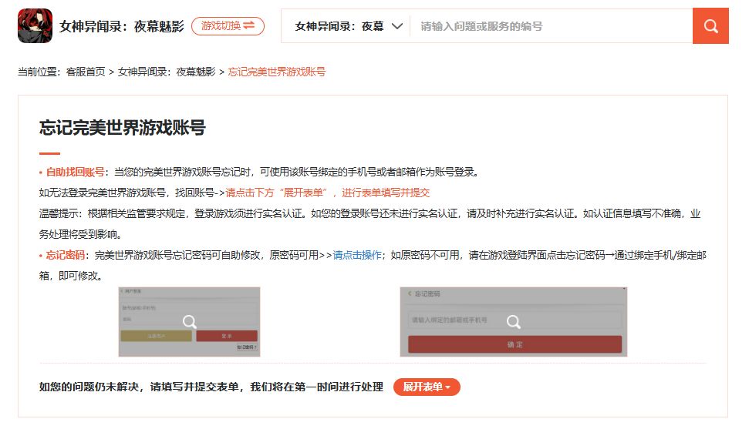Click the game avatar icon

pyautogui.click(x=35, y=25)
